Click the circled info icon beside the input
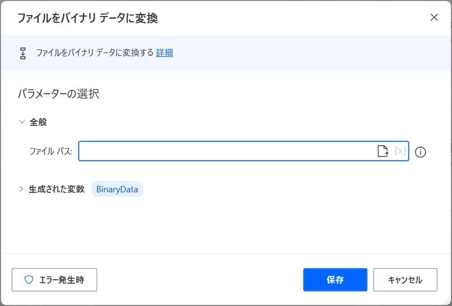The image size is (452, 306). pyautogui.click(x=421, y=152)
